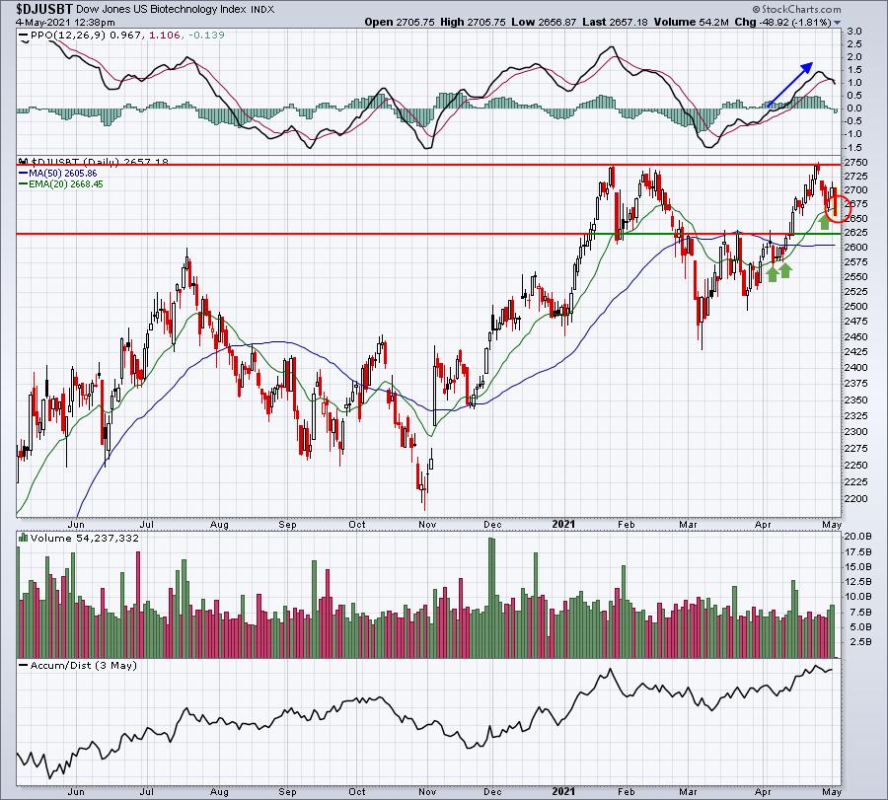
Task: Visit the StockCharts.com copyright link
Action: coord(797,9)
